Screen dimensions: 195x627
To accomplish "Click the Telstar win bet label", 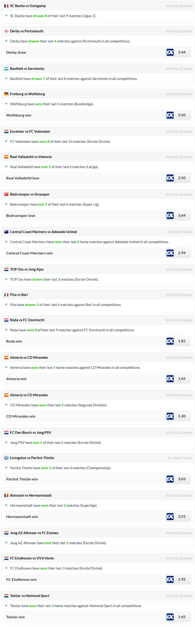I will [x=15, y=617].
